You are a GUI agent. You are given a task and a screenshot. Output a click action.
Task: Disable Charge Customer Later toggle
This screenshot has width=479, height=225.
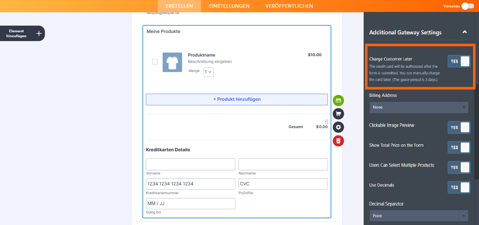click(459, 61)
